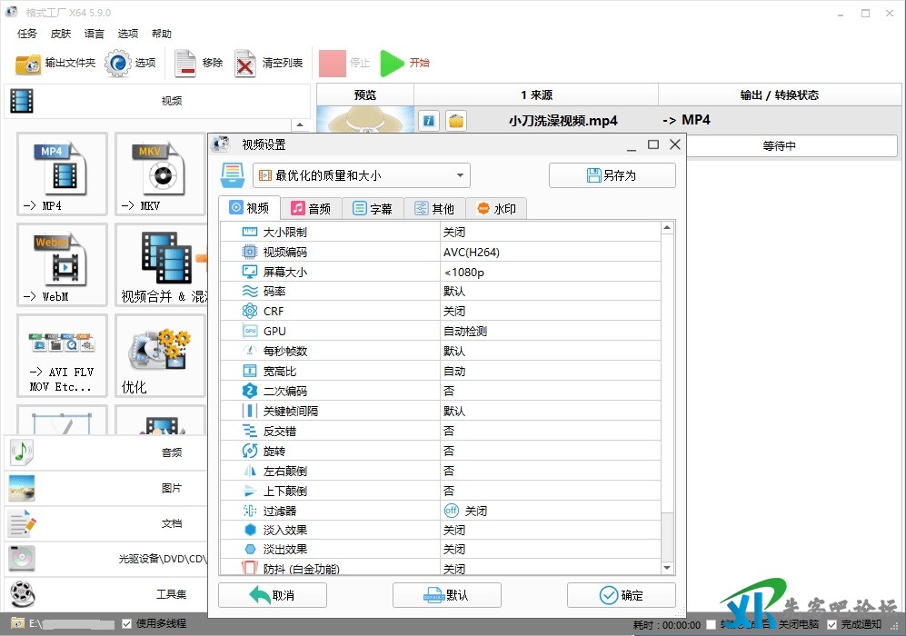This screenshot has height=636, width=906.
Task: Click the 清空列表 clear list icon
Action: pos(245,64)
